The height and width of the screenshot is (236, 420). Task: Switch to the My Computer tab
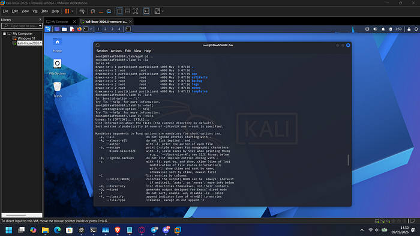tap(60, 22)
